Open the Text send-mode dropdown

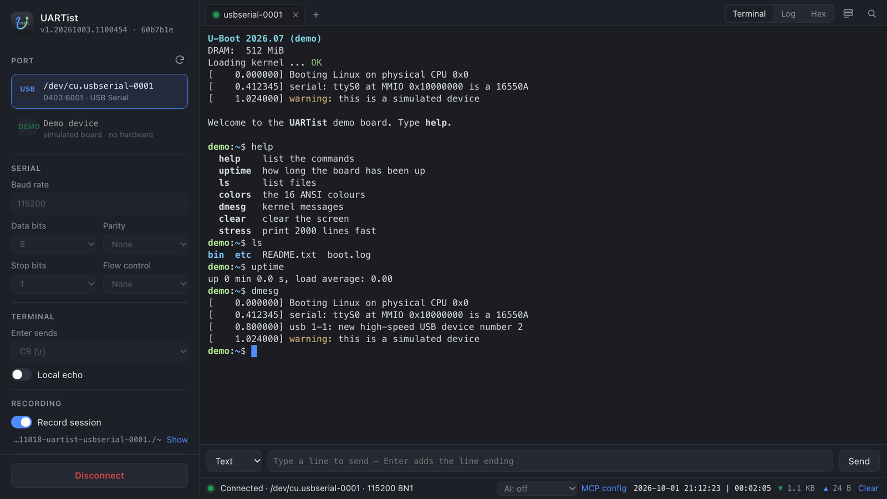pyautogui.click(x=235, y=461)
